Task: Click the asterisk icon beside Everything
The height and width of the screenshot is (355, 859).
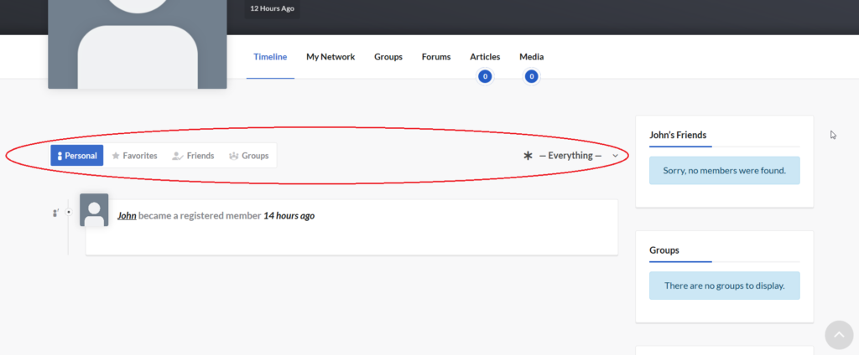Action: [x=528, y=156]
